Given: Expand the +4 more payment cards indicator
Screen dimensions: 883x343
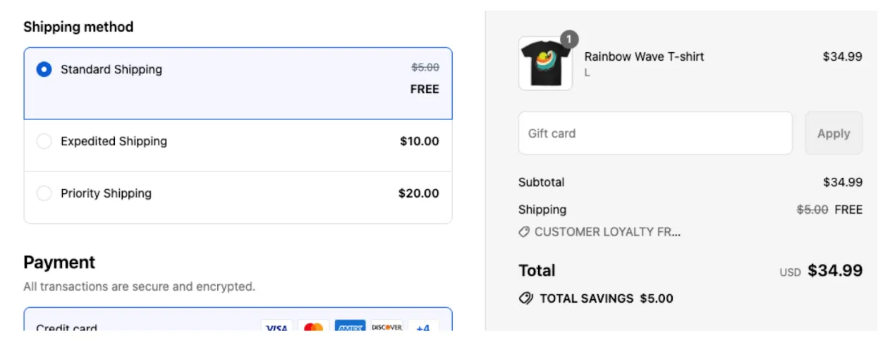Looking at the screenshot, I should (423, 327).
